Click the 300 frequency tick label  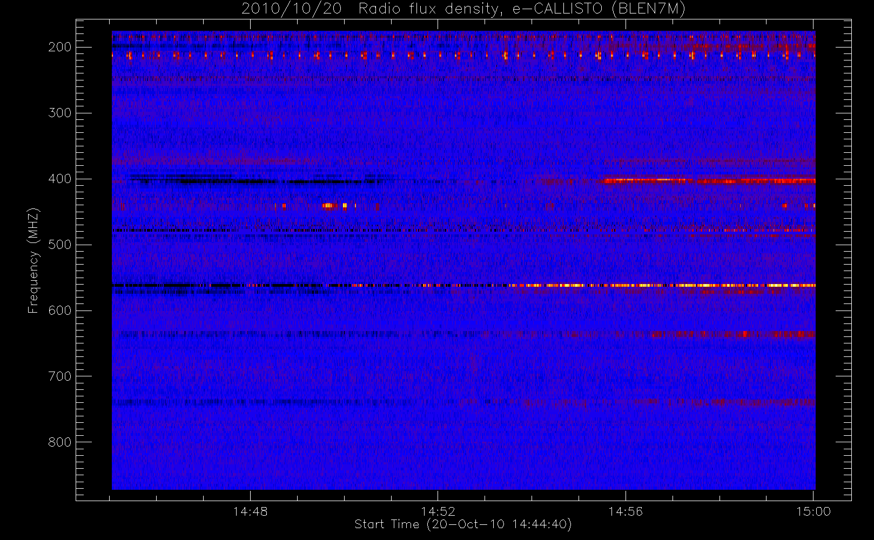coord(59,113)
